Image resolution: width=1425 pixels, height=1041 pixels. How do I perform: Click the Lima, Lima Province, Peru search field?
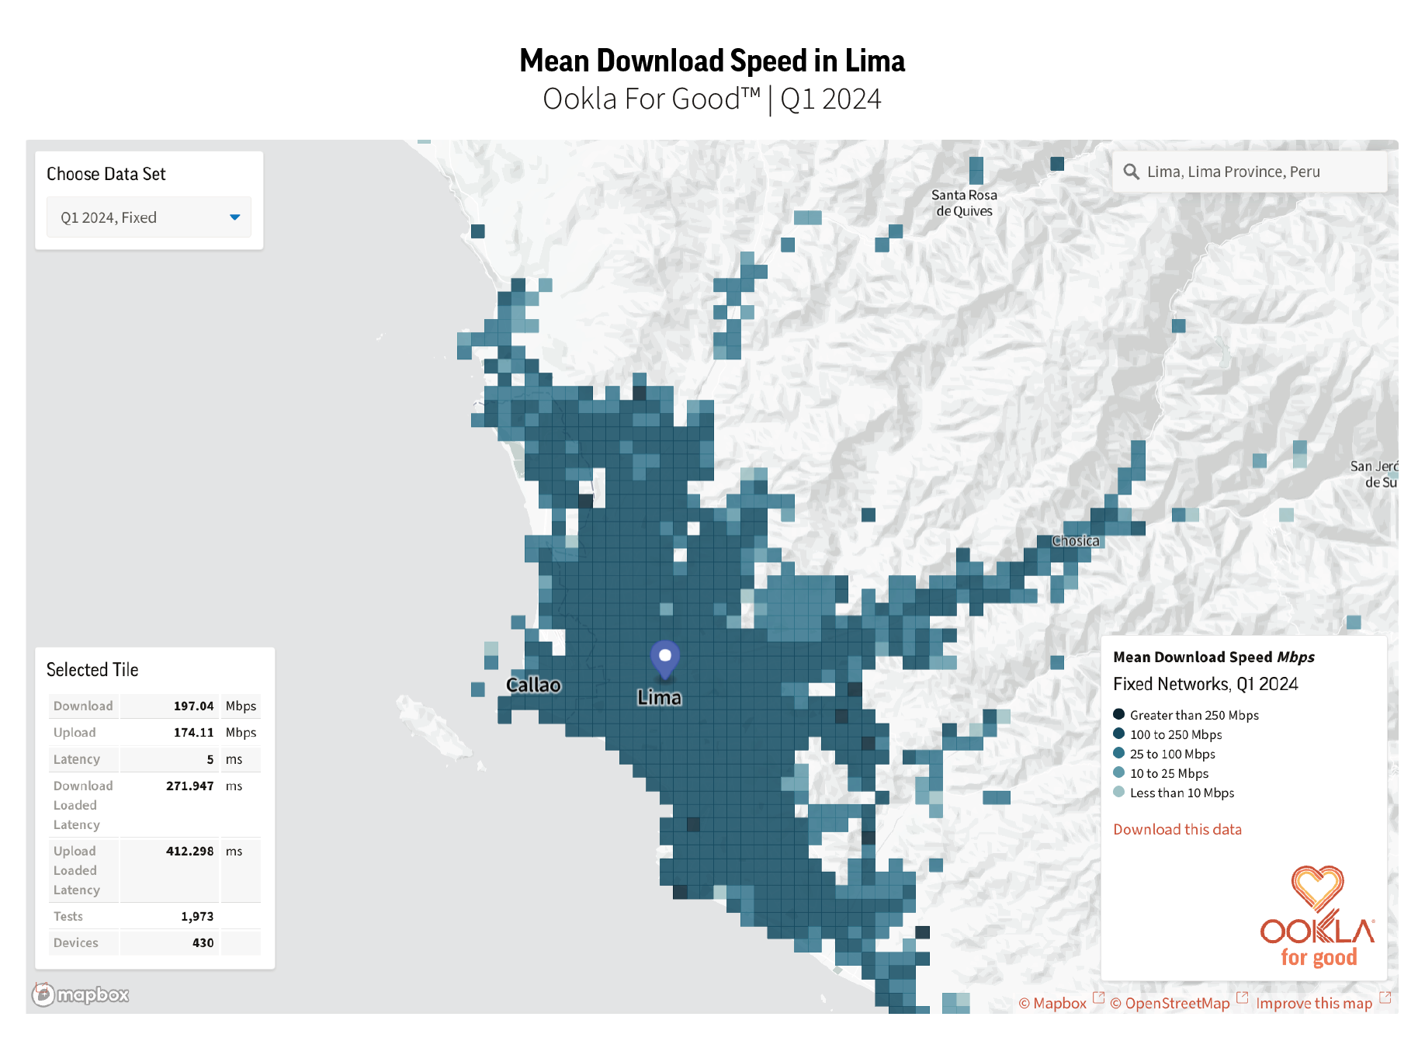[x=1250, y=172]
